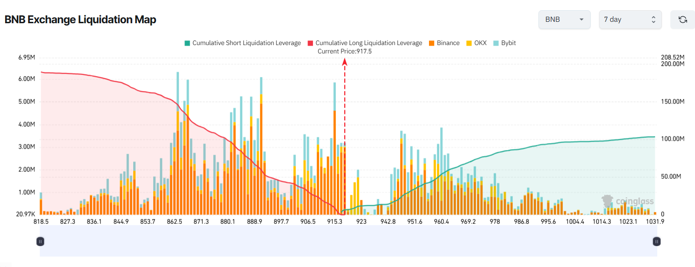Image resolution: width=695 pixels, height=267 pixels.
Task: Click the green cumulative line's right end
Action: [x=654, y=137]
